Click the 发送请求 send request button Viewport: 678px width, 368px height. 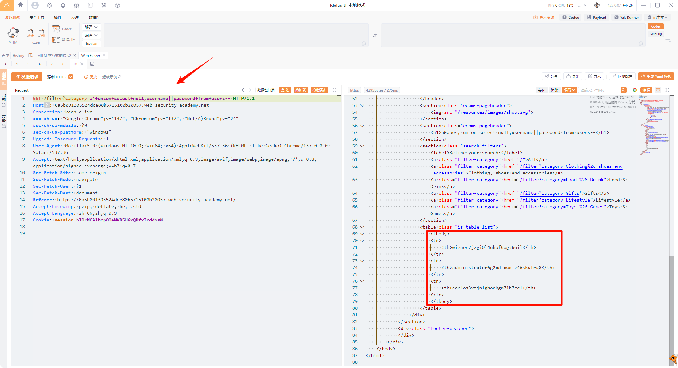click(x=27, y=77)
